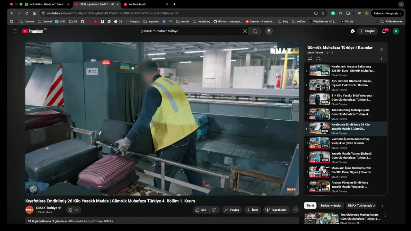Open the browser home page

[x=34, y=13]
